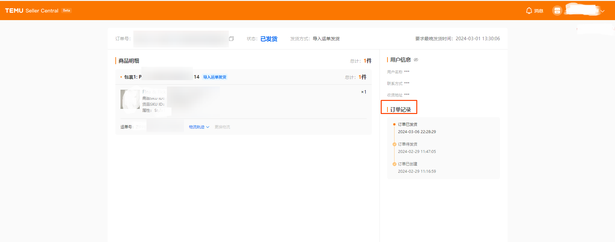Viewport: 615px width, 242px height.
Task: Click the 已发货 order status text
Action: pyautogui.click(x=269, y=39)
